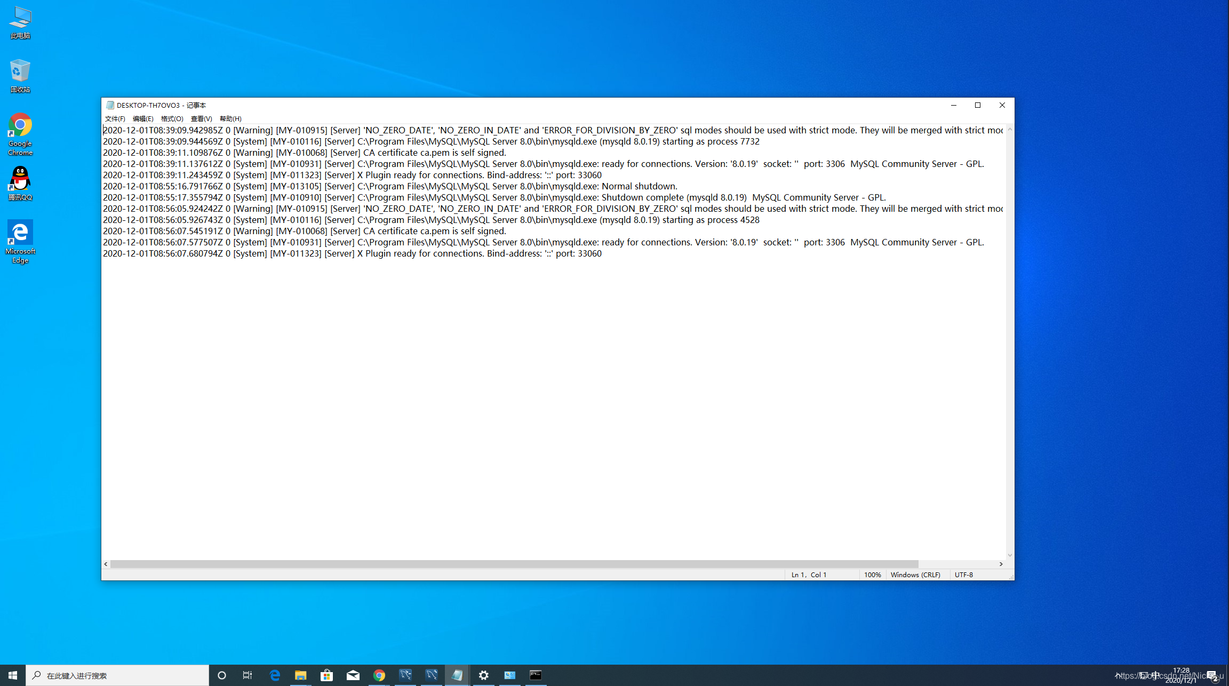Image resolution: width=1229 pixels, height=686 pixels.
Task: Open Cortana circle icon on taskbar
Action: [222, 675]
